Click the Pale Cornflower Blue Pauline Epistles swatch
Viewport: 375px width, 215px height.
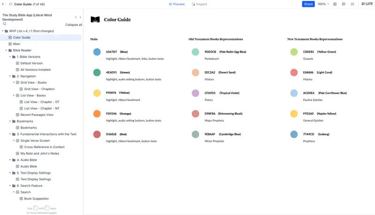294,93
